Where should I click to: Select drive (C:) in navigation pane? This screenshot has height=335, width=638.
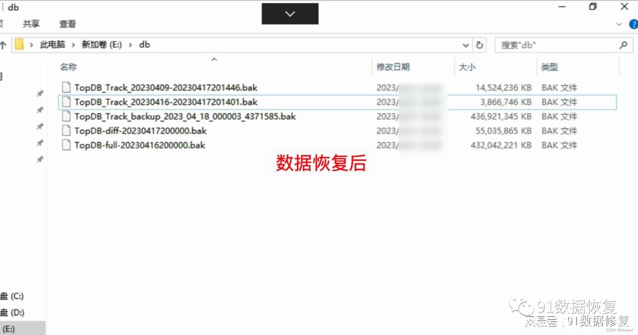(x=12, y=296)
